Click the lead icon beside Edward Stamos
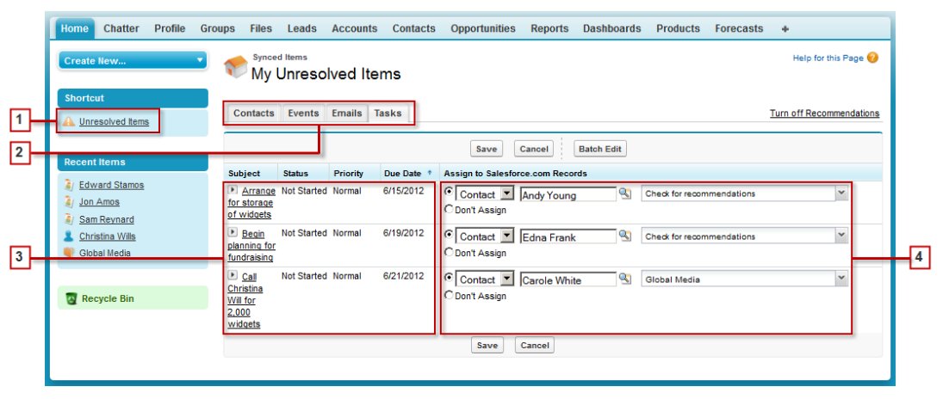 pyautogui.click(x=69, y=185)
